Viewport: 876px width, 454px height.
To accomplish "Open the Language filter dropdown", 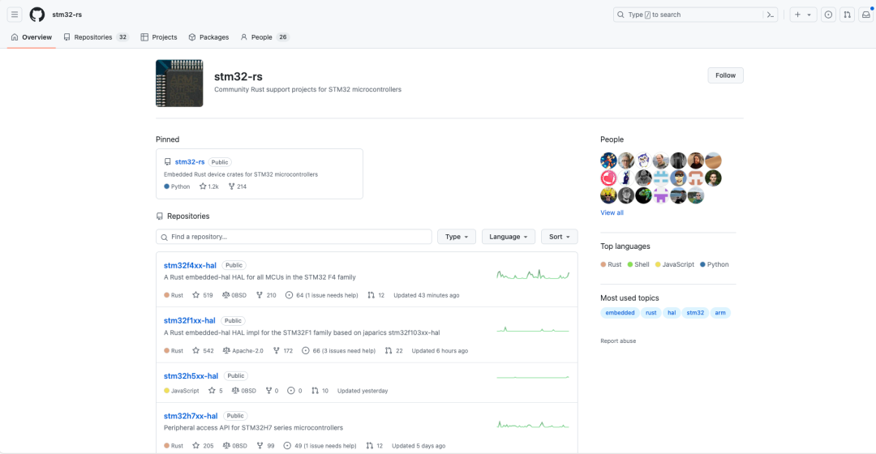I will [509, 237].
